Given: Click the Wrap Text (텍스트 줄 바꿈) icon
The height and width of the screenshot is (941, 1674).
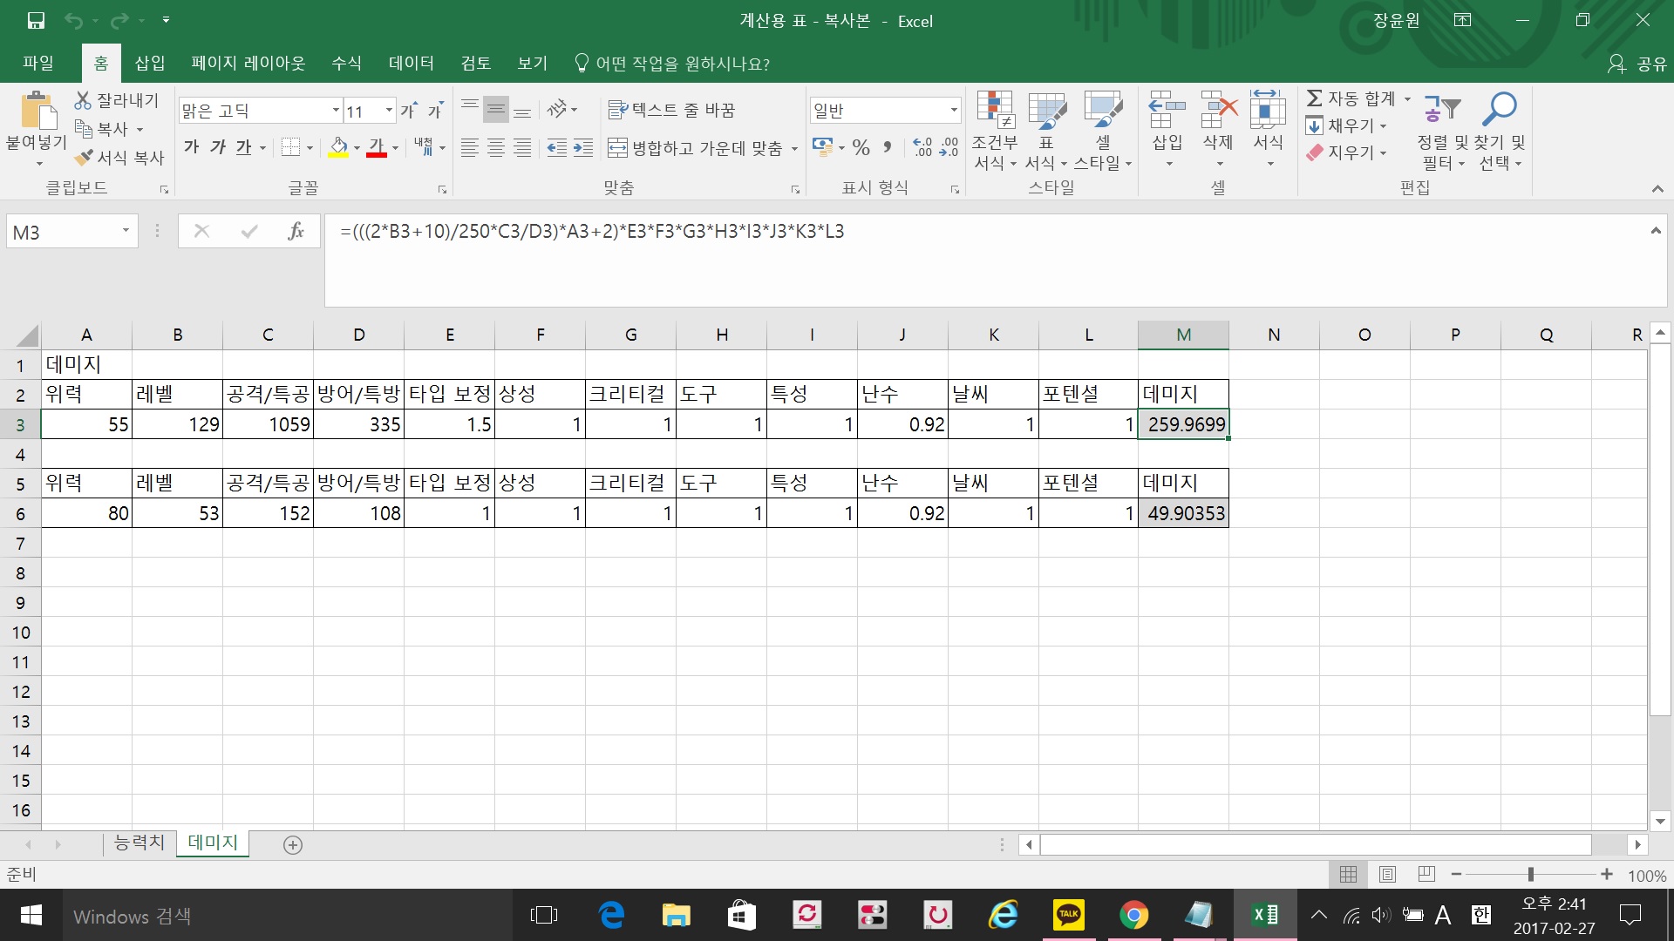Looking at the screenshot, I should tap(617, 110).
